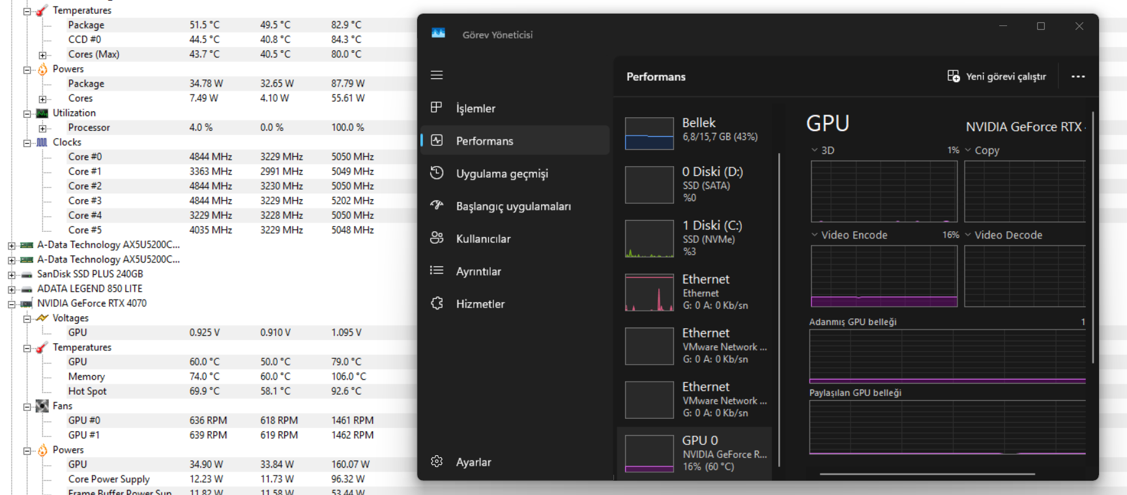This screenshot has height=495, width=1127.
Task: Open the Video Decode graph dropdown
Action: tap(968, 234)
